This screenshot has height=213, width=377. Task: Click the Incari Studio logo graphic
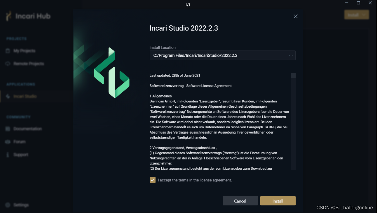point(112,73)
